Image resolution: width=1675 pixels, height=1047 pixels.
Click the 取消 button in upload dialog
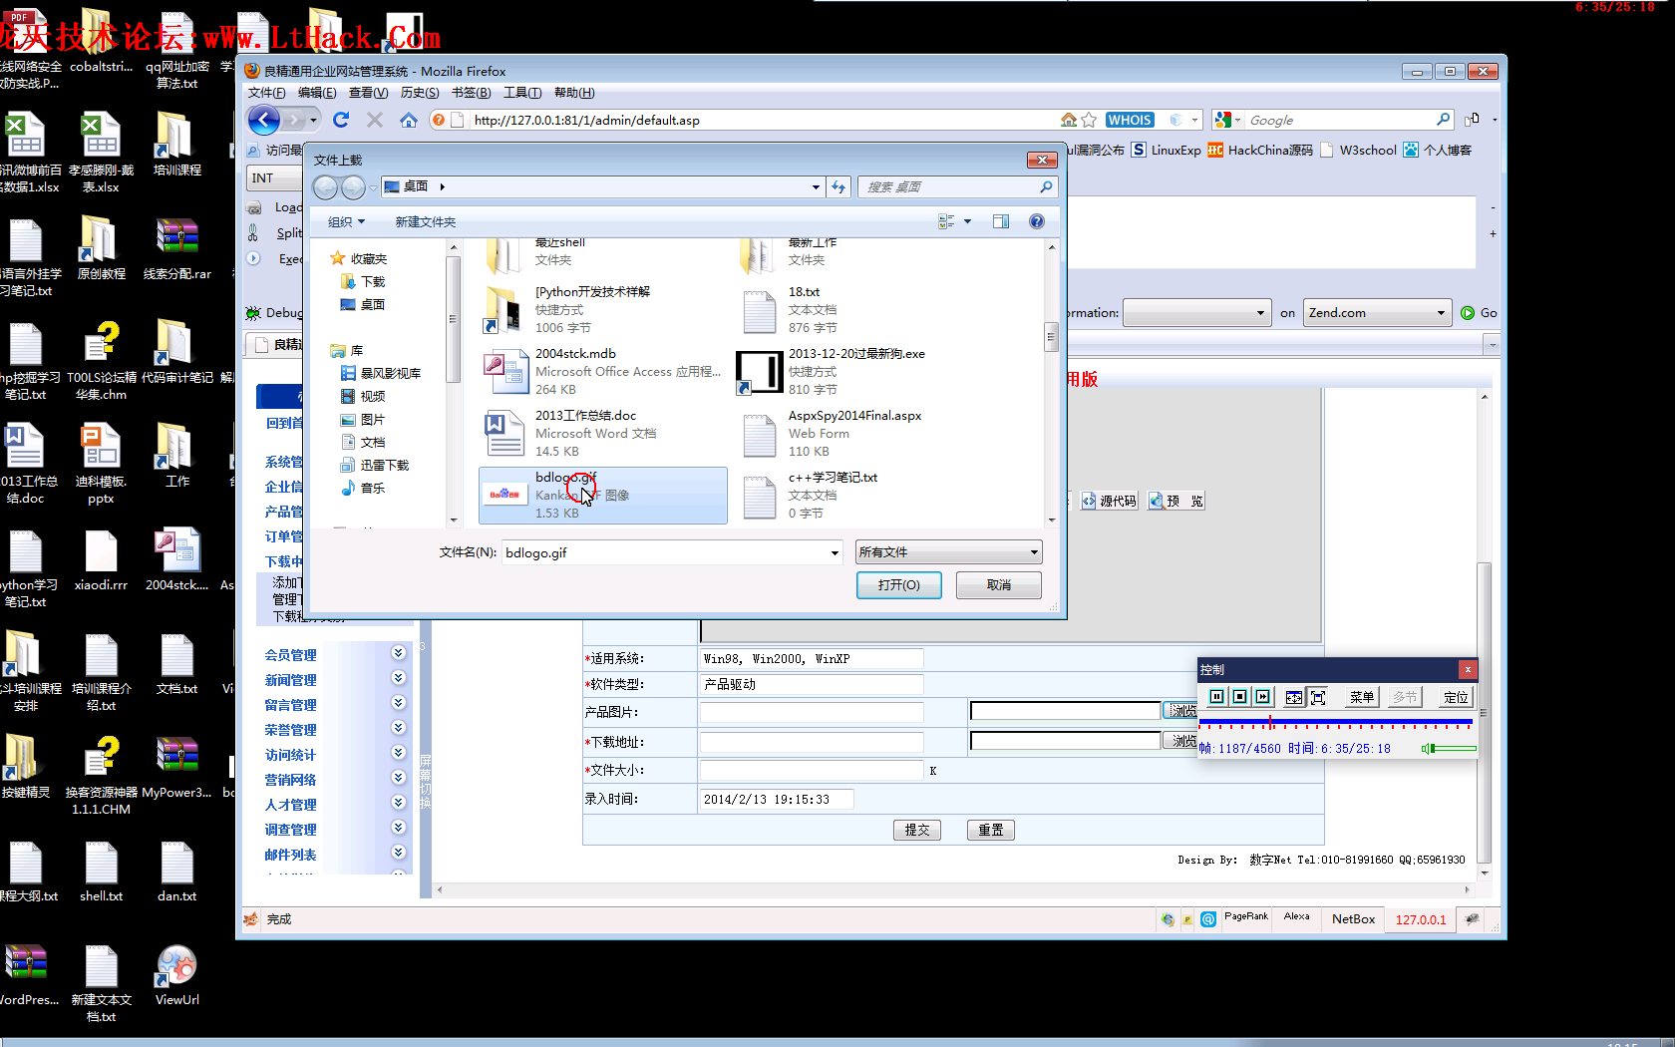click(999, 585)
